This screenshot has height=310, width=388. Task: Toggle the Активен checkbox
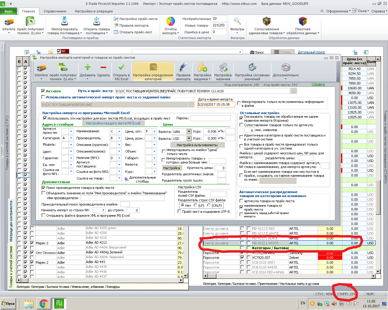click(43, 91)
